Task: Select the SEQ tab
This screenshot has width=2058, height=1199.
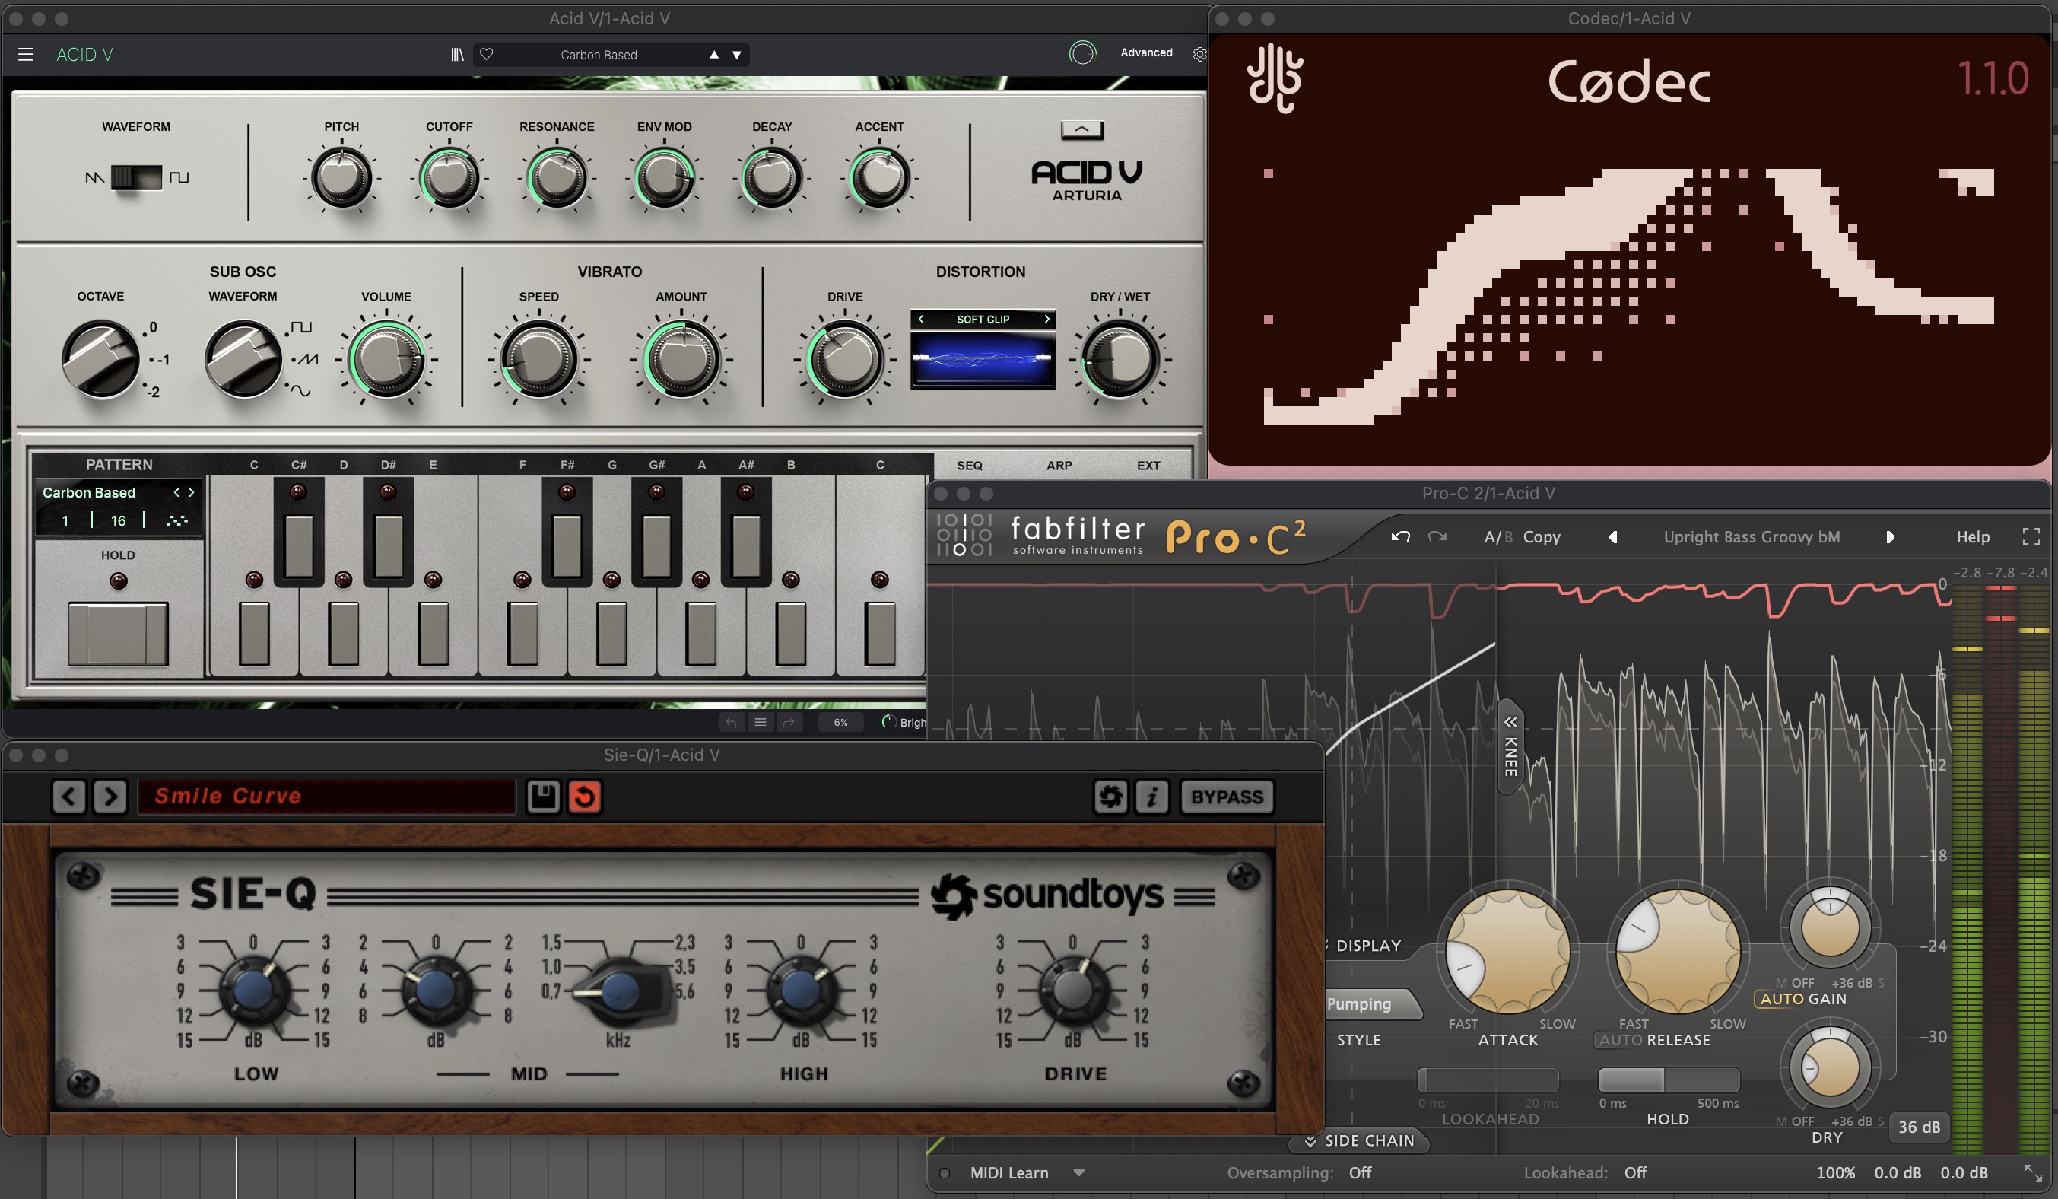Action: point(970,466)
